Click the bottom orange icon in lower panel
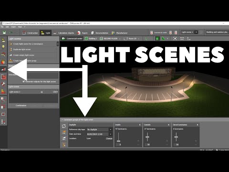Screen dimensions: 229x172 [64, 144]
